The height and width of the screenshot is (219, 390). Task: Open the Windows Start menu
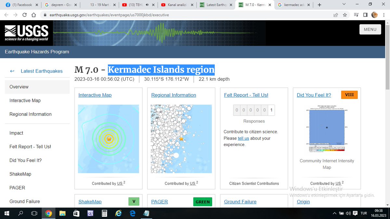(7, 213)
